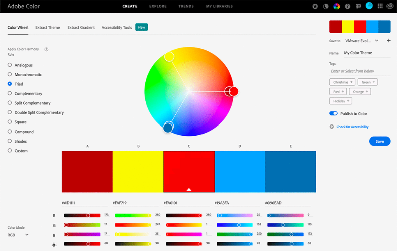Open the Color Mode RGB dropdown
Viewport: 403px width, 251px height.
[x=18, y=234]
